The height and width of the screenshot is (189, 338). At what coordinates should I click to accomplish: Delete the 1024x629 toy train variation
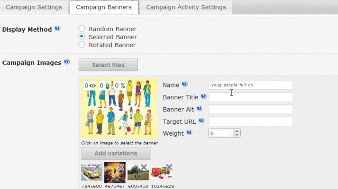168,167
